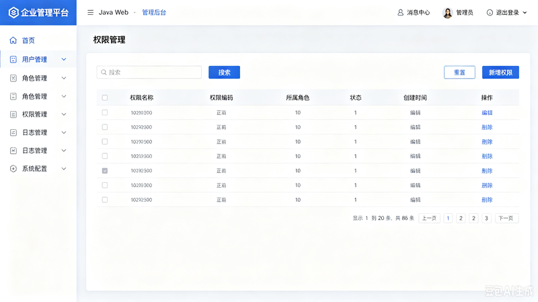Click the icon of 日志管理 just below 权限管理
The width and height of the screenshot is (538, 302).
[x=13, y=133]
